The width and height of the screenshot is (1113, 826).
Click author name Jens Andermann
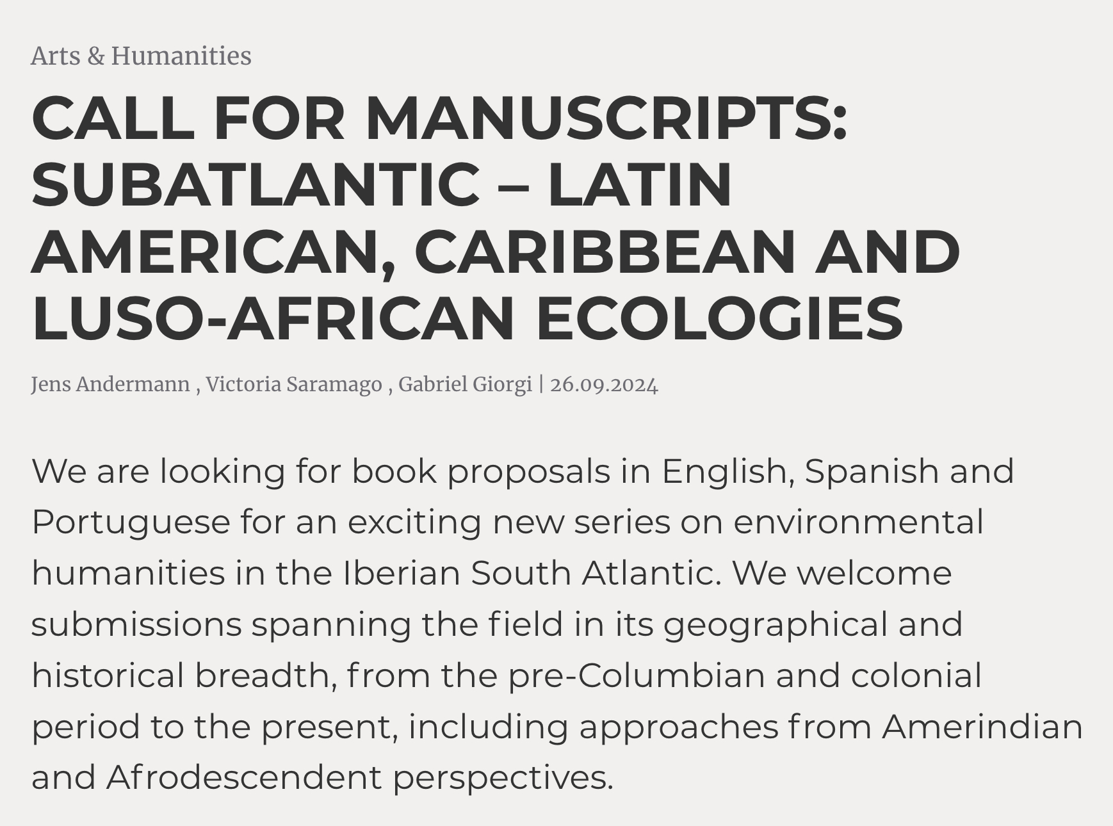click(x=110, y=384)
